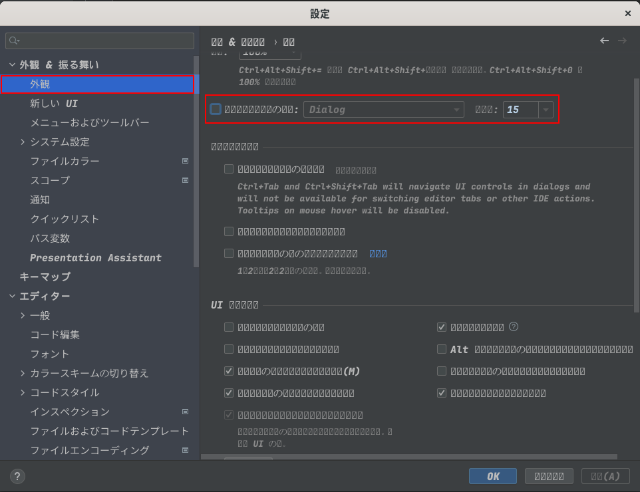Open help with the bottom-left question mark button

[x=17, y=476]
